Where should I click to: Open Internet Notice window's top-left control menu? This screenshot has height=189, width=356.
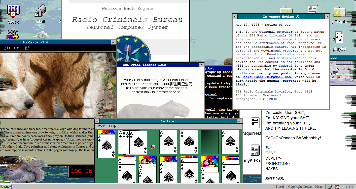pos(235,17)
